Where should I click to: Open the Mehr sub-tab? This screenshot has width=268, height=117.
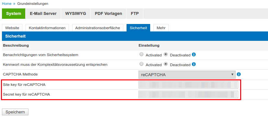pyautogui.click(x=161, y=28)
